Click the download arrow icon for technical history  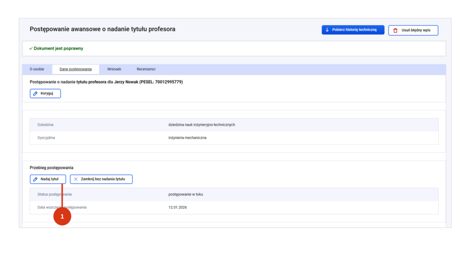[x=327, y=30]
